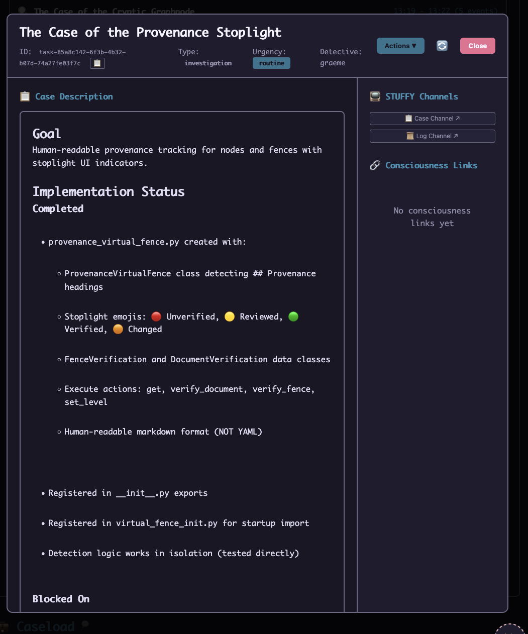The height and width of the screenshot is (634, 528).
Task: Open the Case Channel link
Action: (x=432, y=119)
